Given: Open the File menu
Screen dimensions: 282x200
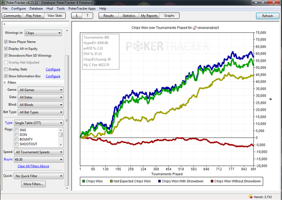Looking at the screenshot, I should pyautogui.click(x=5, y=8).
